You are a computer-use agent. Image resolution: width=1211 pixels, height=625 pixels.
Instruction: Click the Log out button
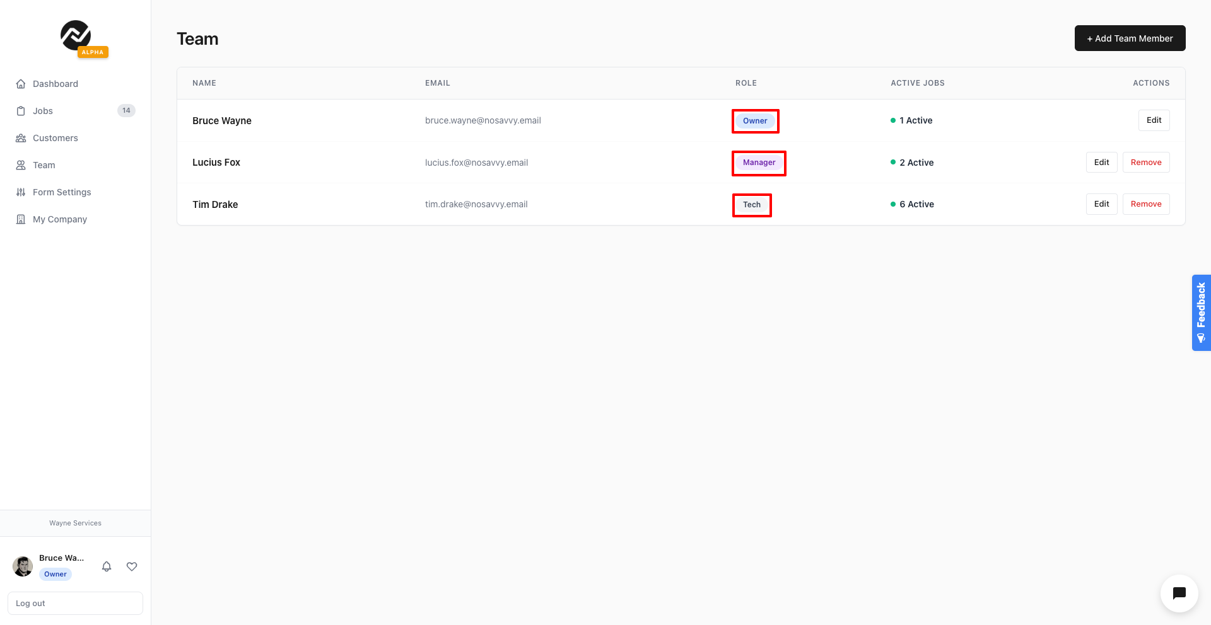click(75, 603)
